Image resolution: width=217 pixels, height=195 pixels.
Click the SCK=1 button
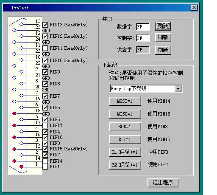click(x=125, y=127)
